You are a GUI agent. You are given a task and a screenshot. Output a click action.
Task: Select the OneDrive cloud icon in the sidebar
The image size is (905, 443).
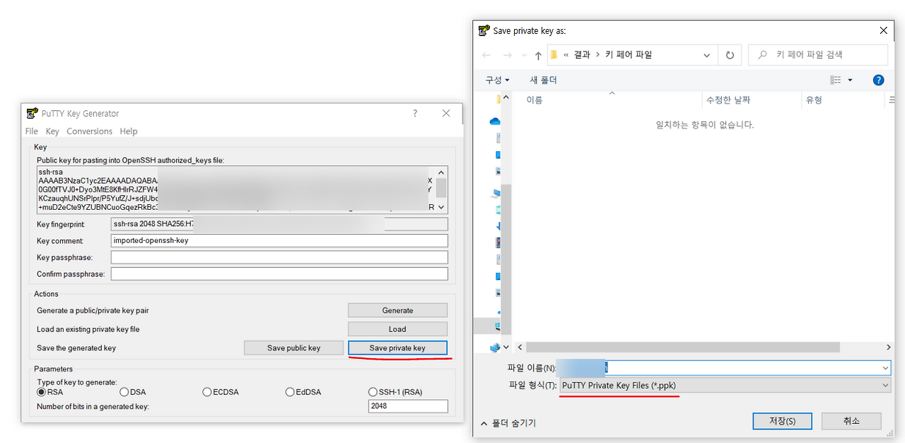click(x=495, y=122)
